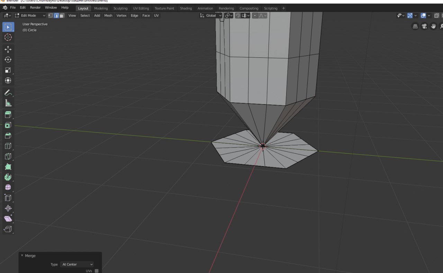Open the Edit Mode dropdown

click(x=30, y=16)
